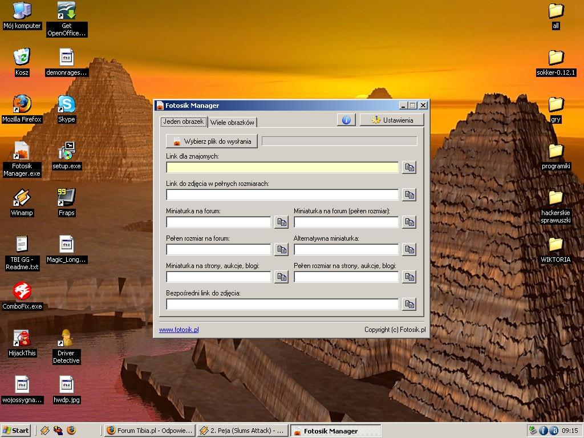Screen dimensions: 584x438
Task: Copy the 'Miniaturka na forum (pełen rozmiar)' code
Action: (409, 222)
